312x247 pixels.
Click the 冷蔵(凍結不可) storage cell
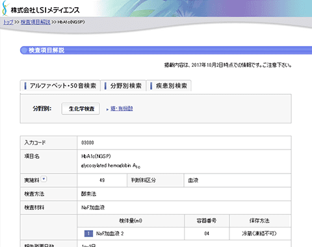[x=260, y=233]
